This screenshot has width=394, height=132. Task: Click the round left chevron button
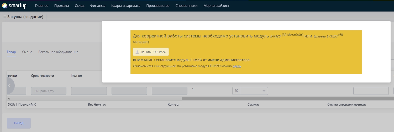tap(9, 86)
